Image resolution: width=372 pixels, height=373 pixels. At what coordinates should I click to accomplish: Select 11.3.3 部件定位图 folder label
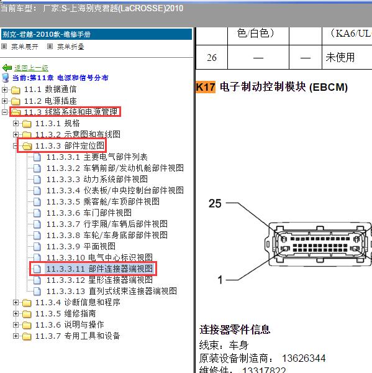pyautogui.click(x=70, y=145)
